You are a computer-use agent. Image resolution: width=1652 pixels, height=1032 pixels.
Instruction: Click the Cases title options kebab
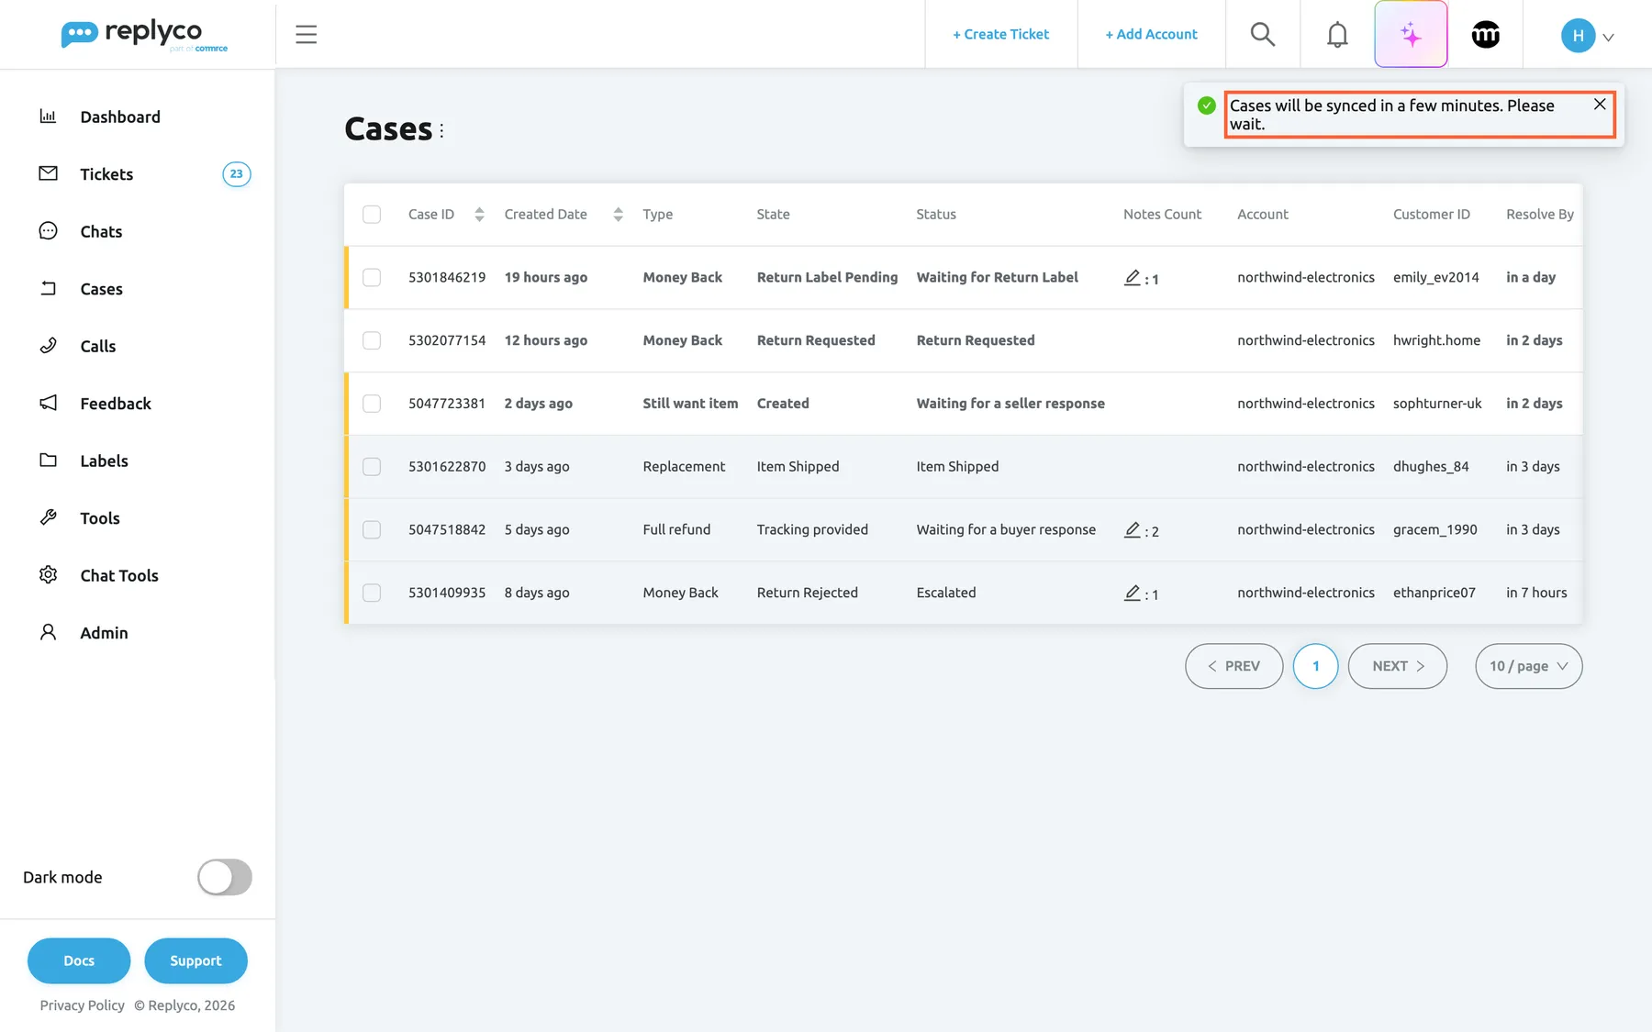pyautogui.click(x=441, y=130)
